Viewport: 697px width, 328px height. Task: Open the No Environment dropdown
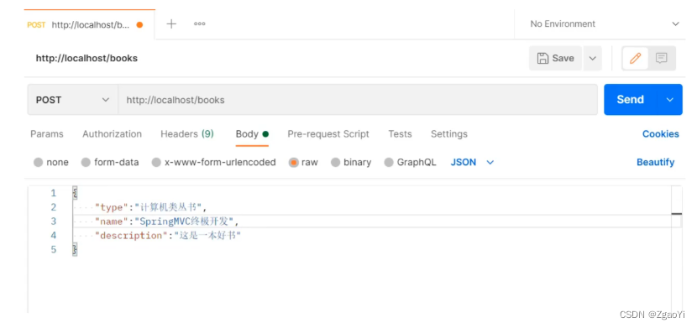click(x=605, y=24)
